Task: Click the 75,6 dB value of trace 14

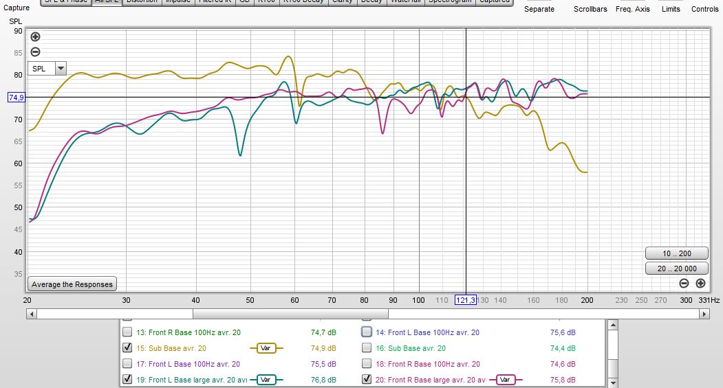Action: tap(563, 332)
